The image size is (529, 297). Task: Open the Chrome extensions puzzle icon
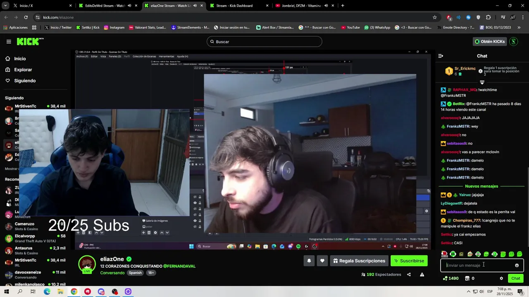[488, 17]
